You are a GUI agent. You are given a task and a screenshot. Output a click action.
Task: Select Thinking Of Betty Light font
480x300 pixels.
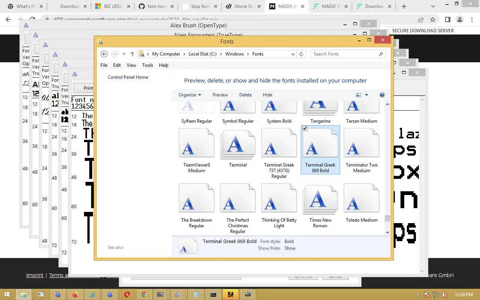tap(279, 205)
